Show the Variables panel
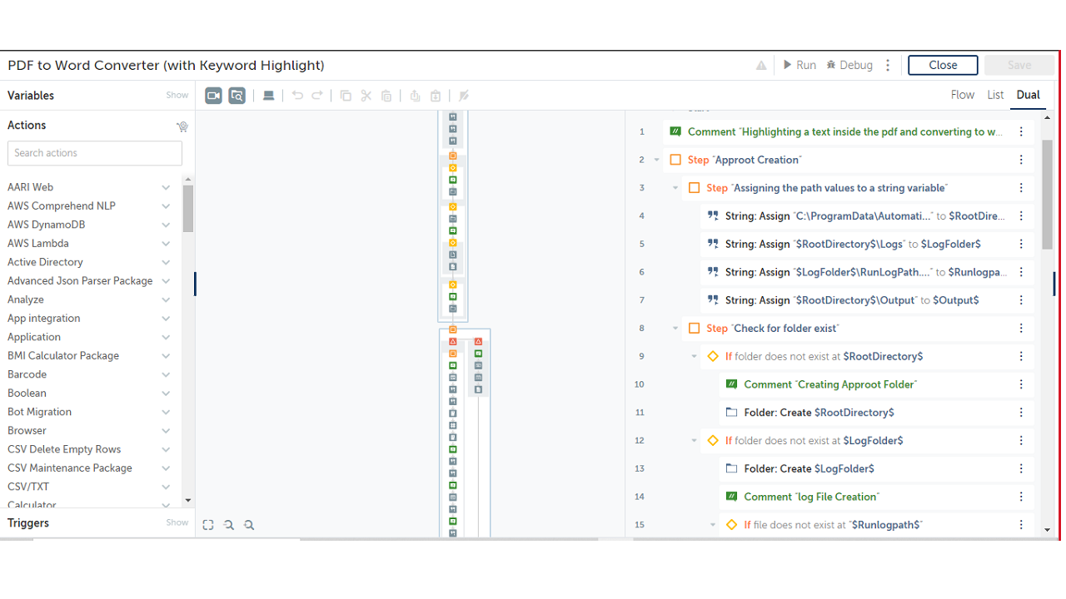Viewport: 1066px width, 599px height. tap(177, 96)
